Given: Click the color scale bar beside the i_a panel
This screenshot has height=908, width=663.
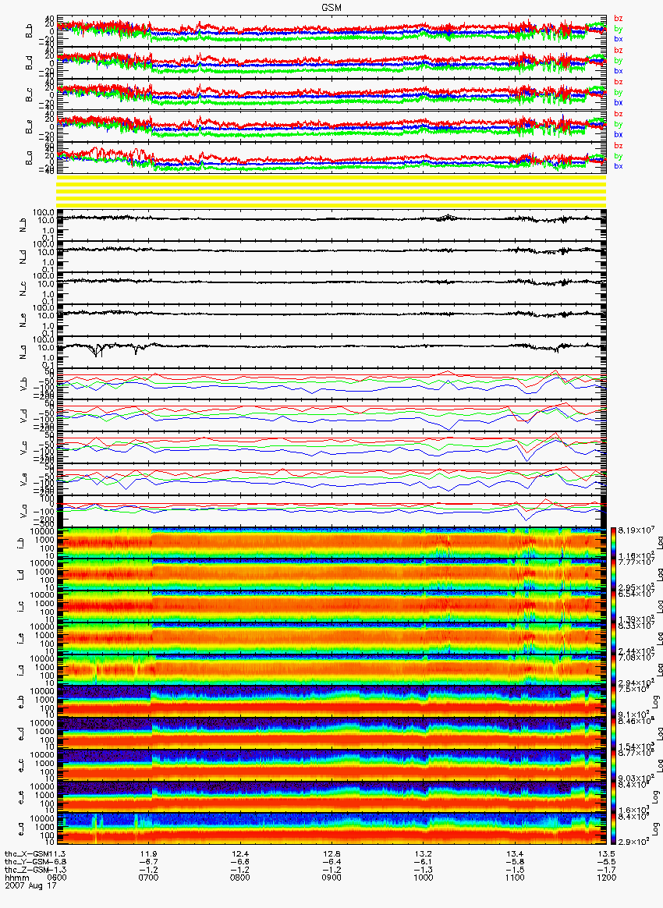Looking at the screenshot, I should (x=614, y=671).
